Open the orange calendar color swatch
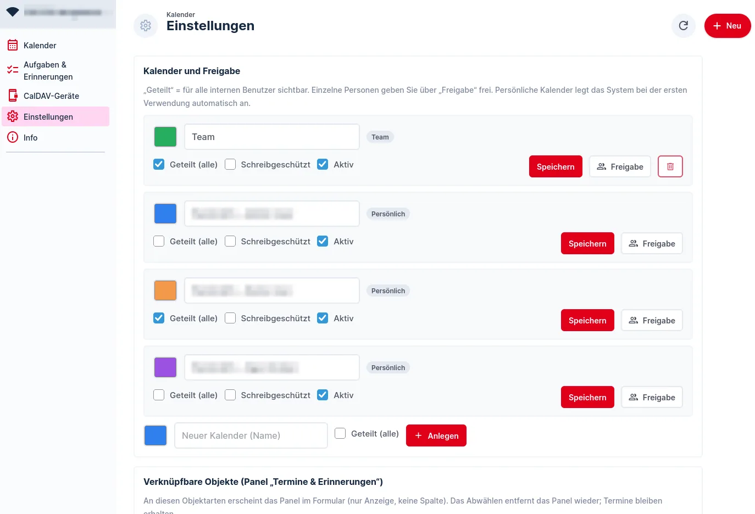The image size is (755, 514). 165,290
